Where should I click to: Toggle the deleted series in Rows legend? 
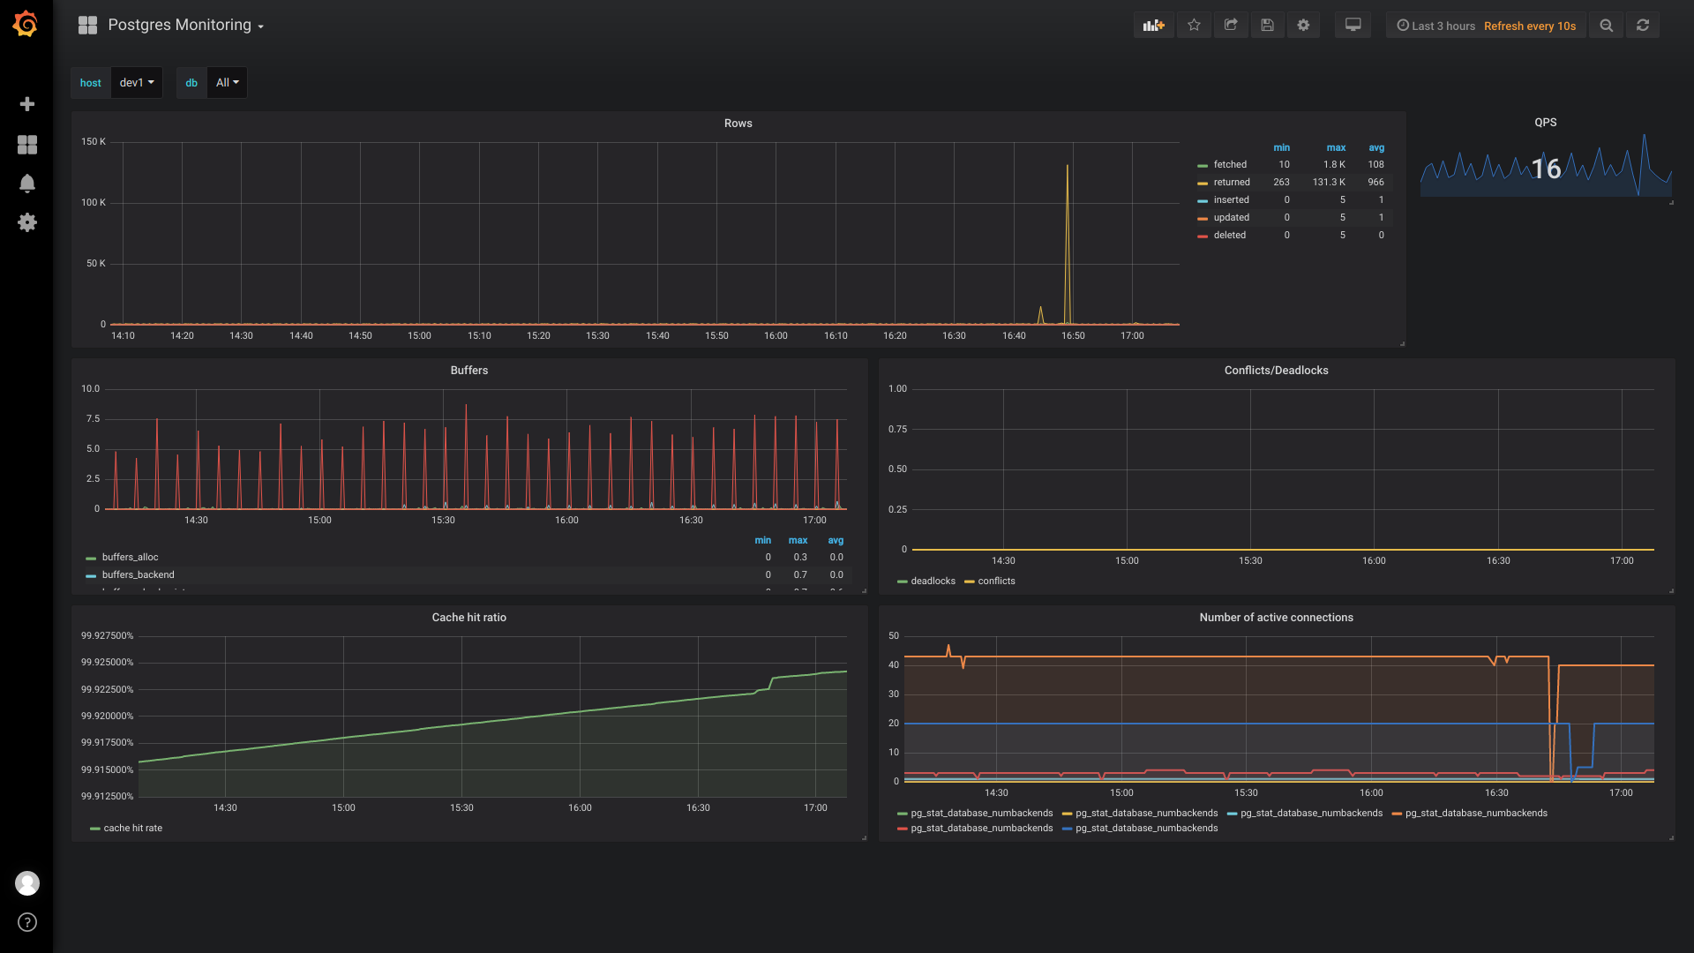pos(1229,235)
